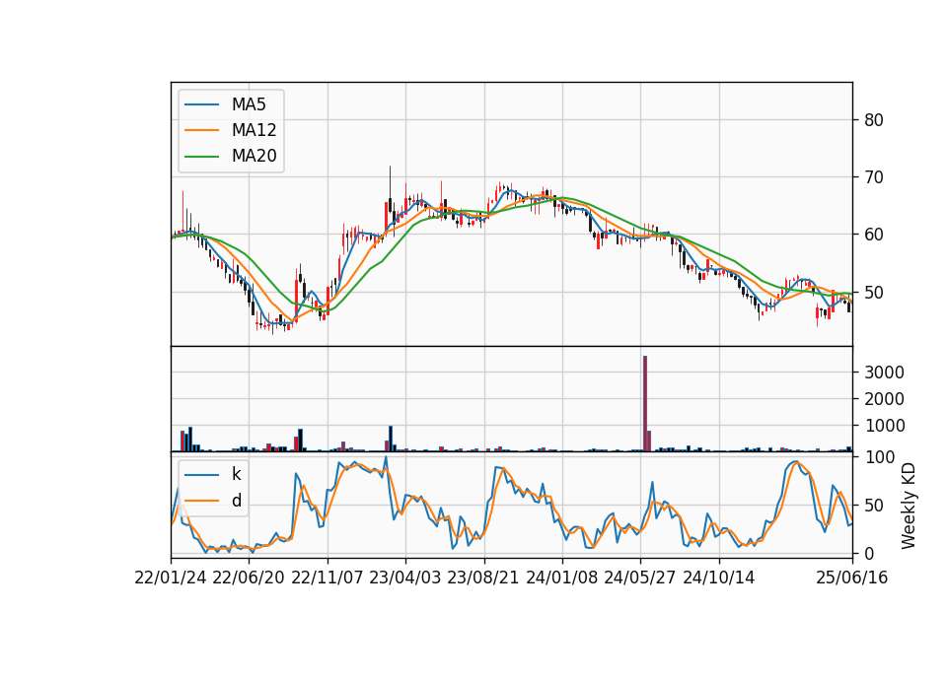Click the 22/06/20 date axis label
Image resolution: width=947 pixels, height=680 pixels.
249,578
